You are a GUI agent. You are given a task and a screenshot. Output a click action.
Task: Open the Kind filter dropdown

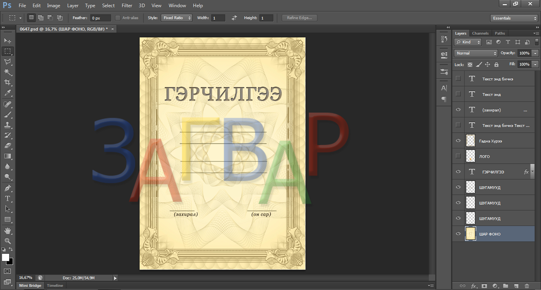468,42
